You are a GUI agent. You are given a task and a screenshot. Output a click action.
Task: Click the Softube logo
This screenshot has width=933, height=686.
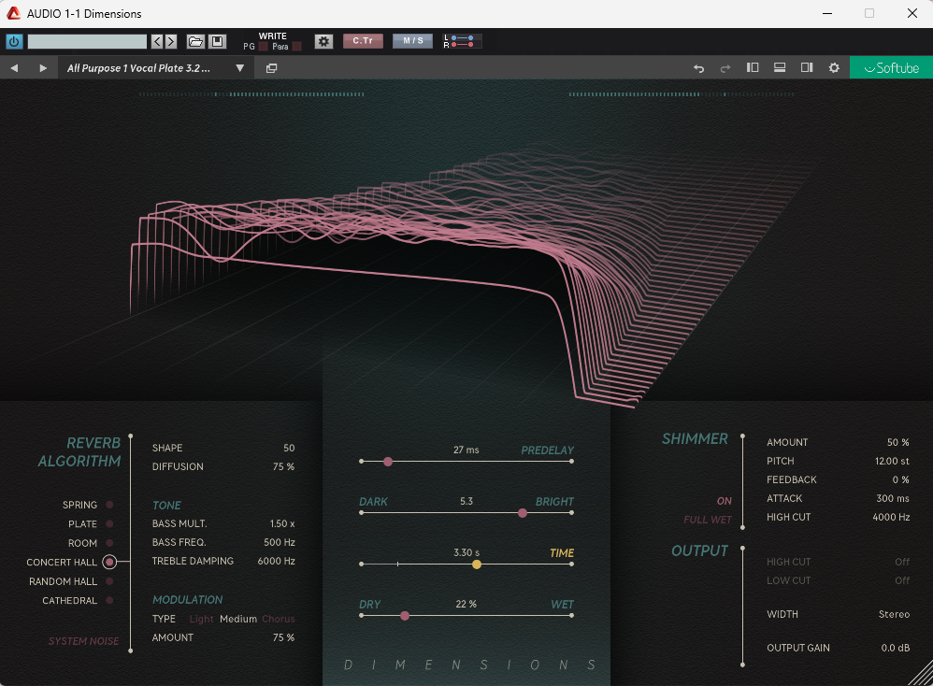point(891,68)
